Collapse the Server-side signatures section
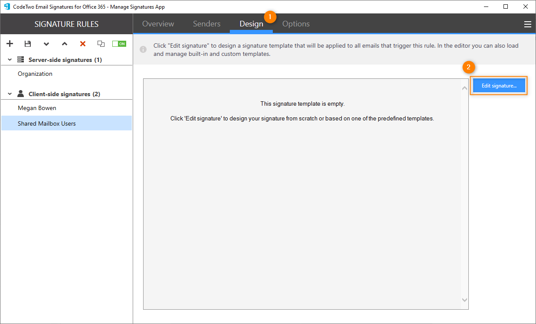The height and width of the screenshot is (324, 536). [9, 59]
